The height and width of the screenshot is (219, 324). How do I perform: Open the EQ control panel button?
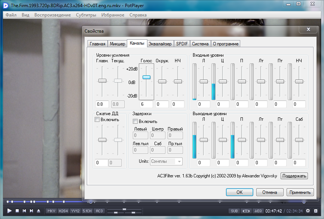pyautogui.click(x=258, y=211)
